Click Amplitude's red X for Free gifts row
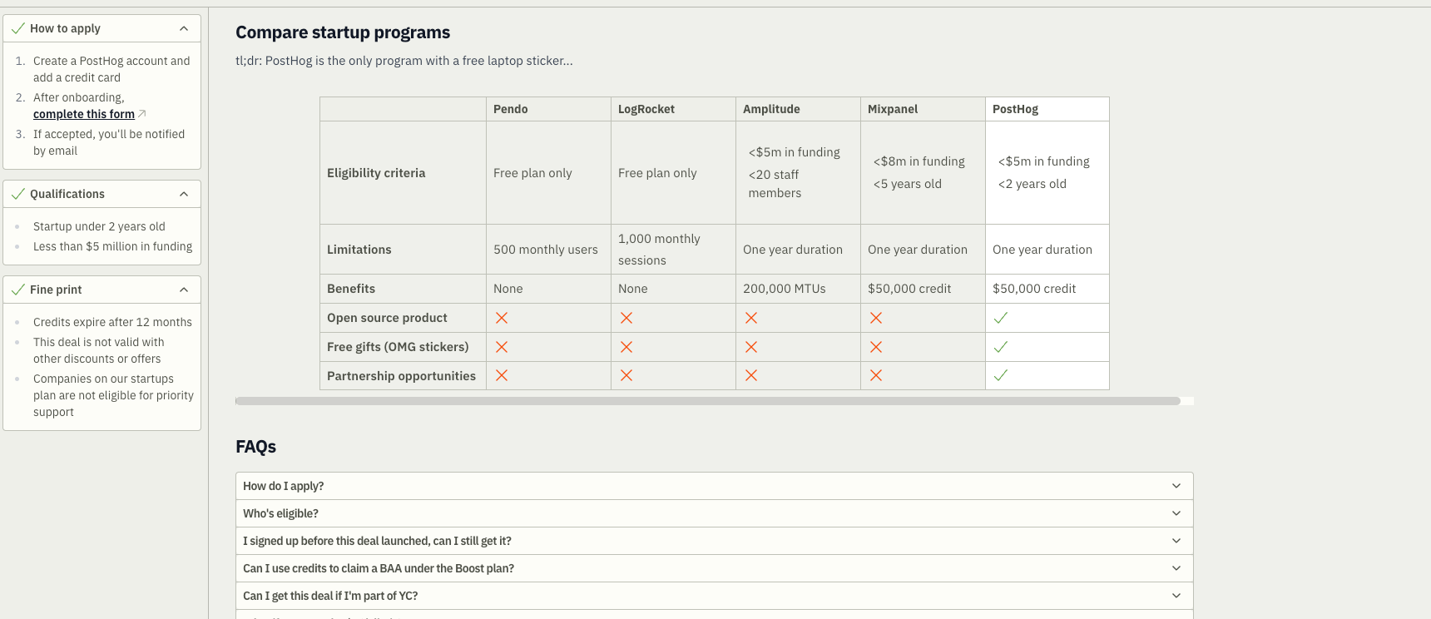This screenshot has height=619, width=1431. (x=751, y=347)
